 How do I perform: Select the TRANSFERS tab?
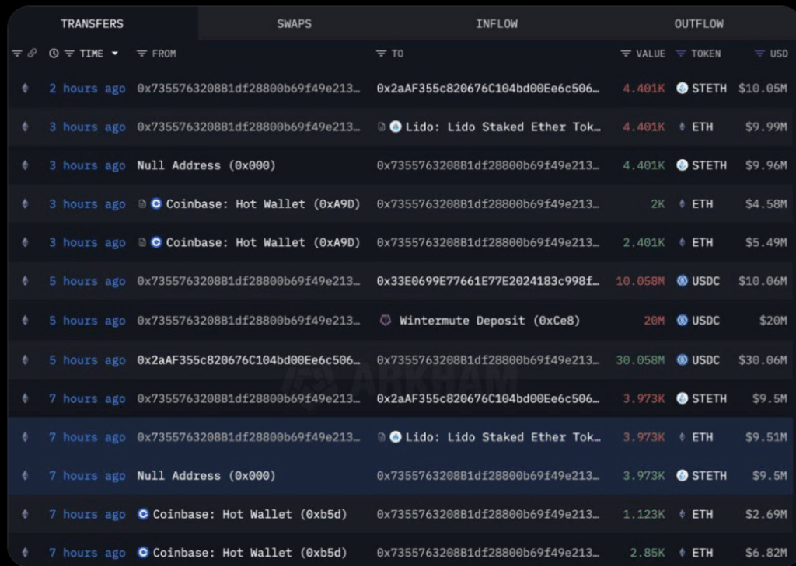pyautogui.click(x=92, y=24)
